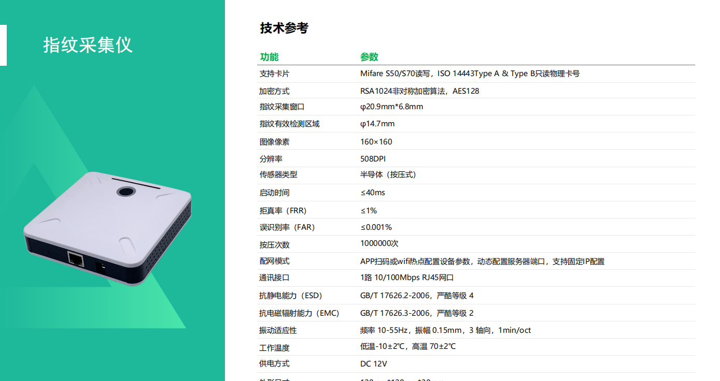Click the 508DPI resolution value
The image size is (720, 381).
[373, 159]
